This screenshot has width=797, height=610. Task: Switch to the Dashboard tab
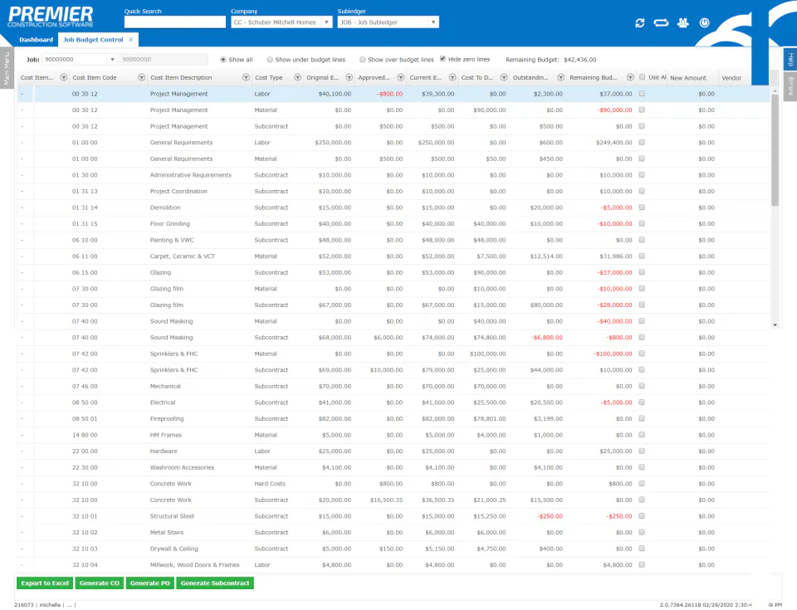(x=37, y=39)
